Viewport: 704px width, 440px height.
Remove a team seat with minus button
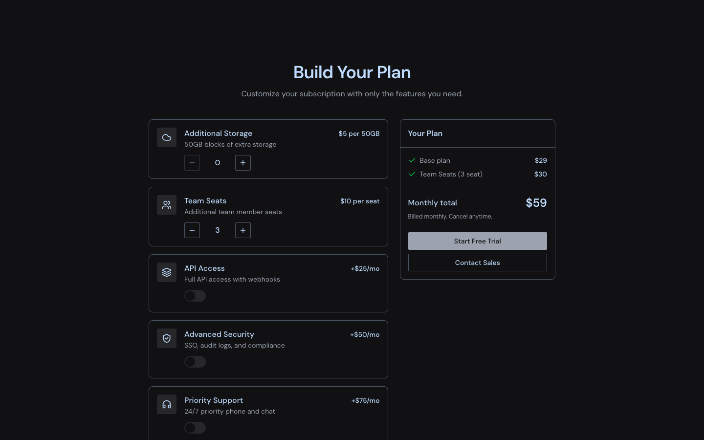coord(192,230)
